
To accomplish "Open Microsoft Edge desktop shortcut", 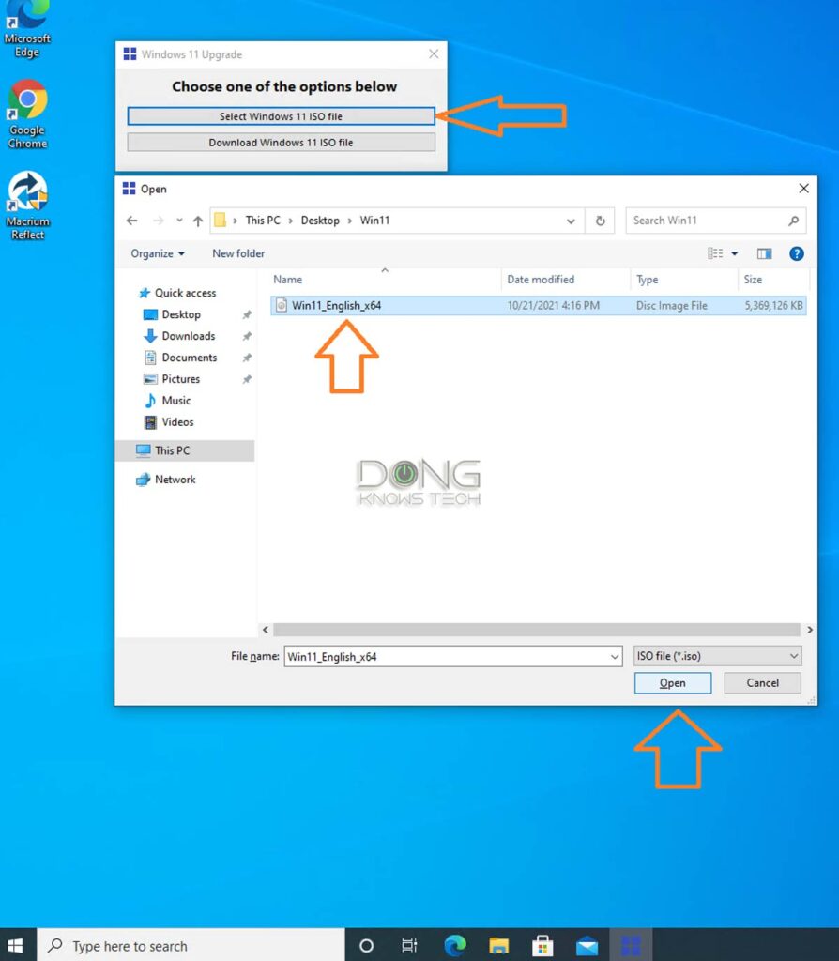I will click(x=27, y=29).
